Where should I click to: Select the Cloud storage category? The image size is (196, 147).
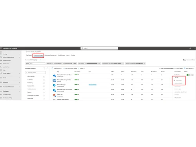(31, 76)
